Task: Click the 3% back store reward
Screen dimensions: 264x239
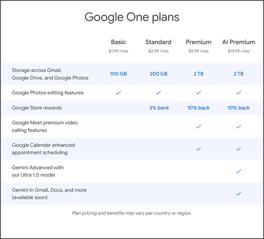Action: 158,108
